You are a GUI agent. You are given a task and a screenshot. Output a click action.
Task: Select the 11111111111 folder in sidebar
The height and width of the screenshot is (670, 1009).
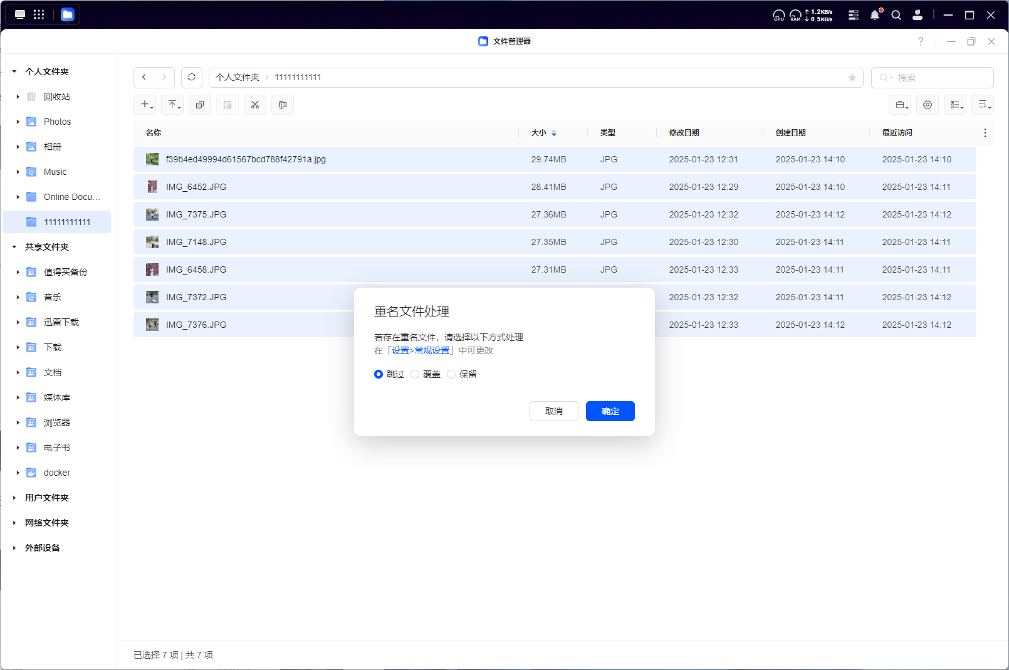click(x=57, y=222)
